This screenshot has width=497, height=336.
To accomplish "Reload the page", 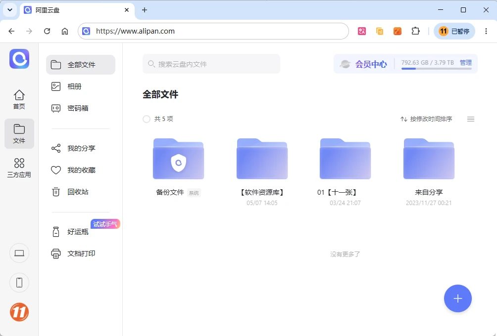I will pyautogui.click(x=47, y=31).
